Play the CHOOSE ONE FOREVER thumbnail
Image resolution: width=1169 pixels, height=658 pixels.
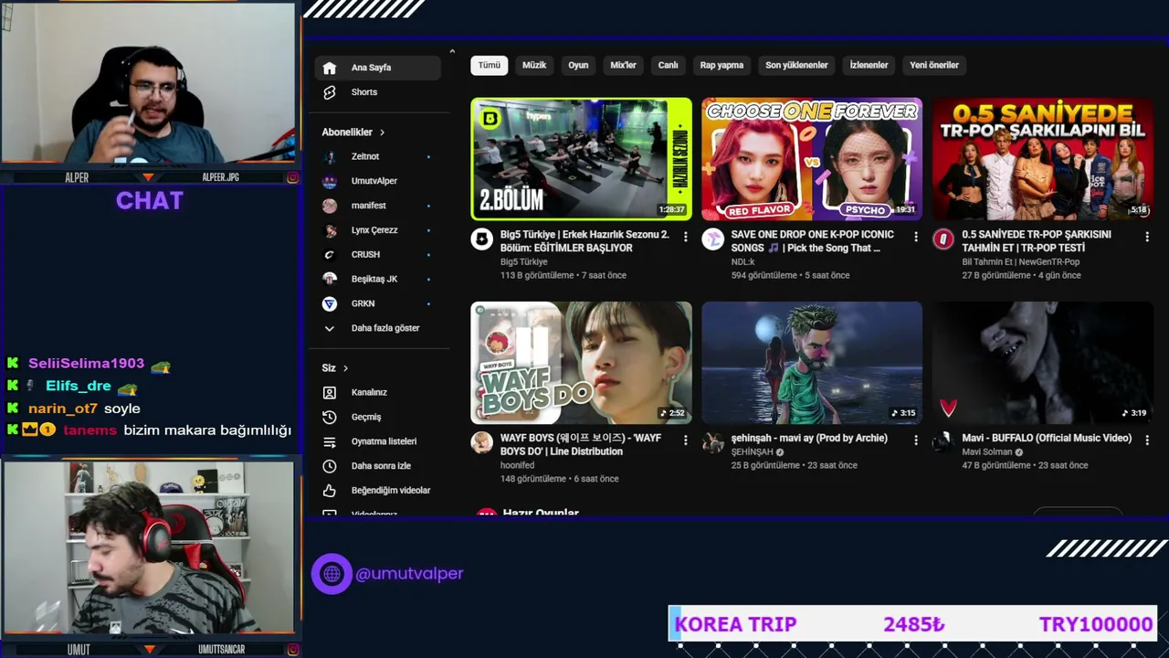[x=812, y=159]
